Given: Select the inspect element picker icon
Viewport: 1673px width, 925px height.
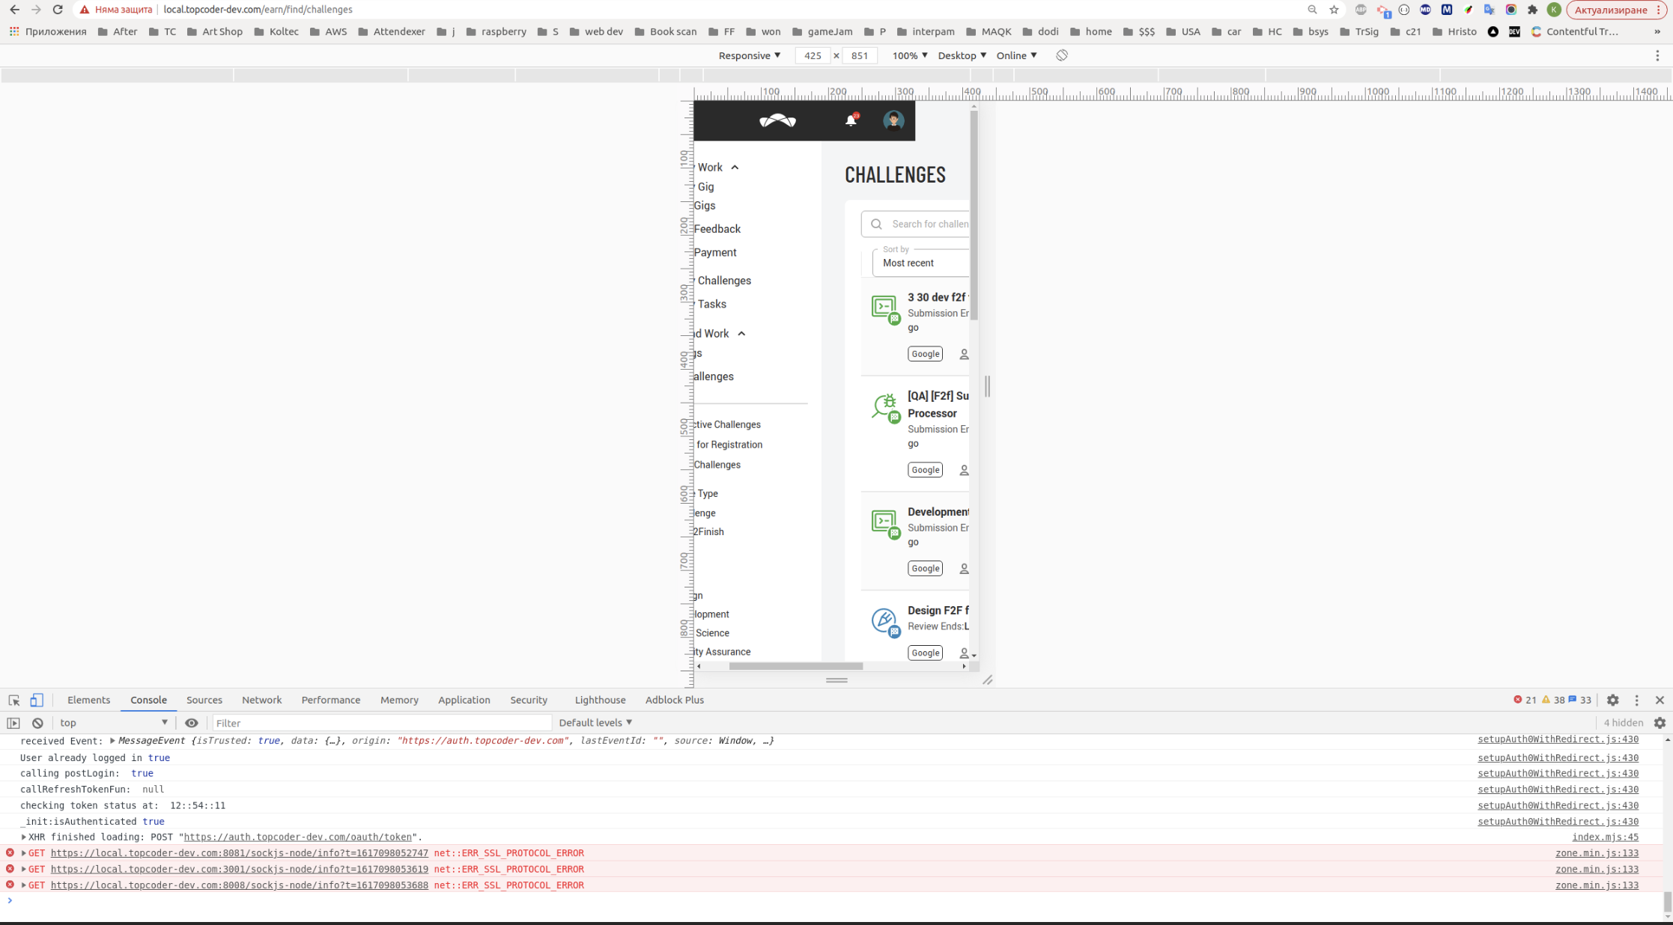Looking at the screenshot, I should point(14,700).
